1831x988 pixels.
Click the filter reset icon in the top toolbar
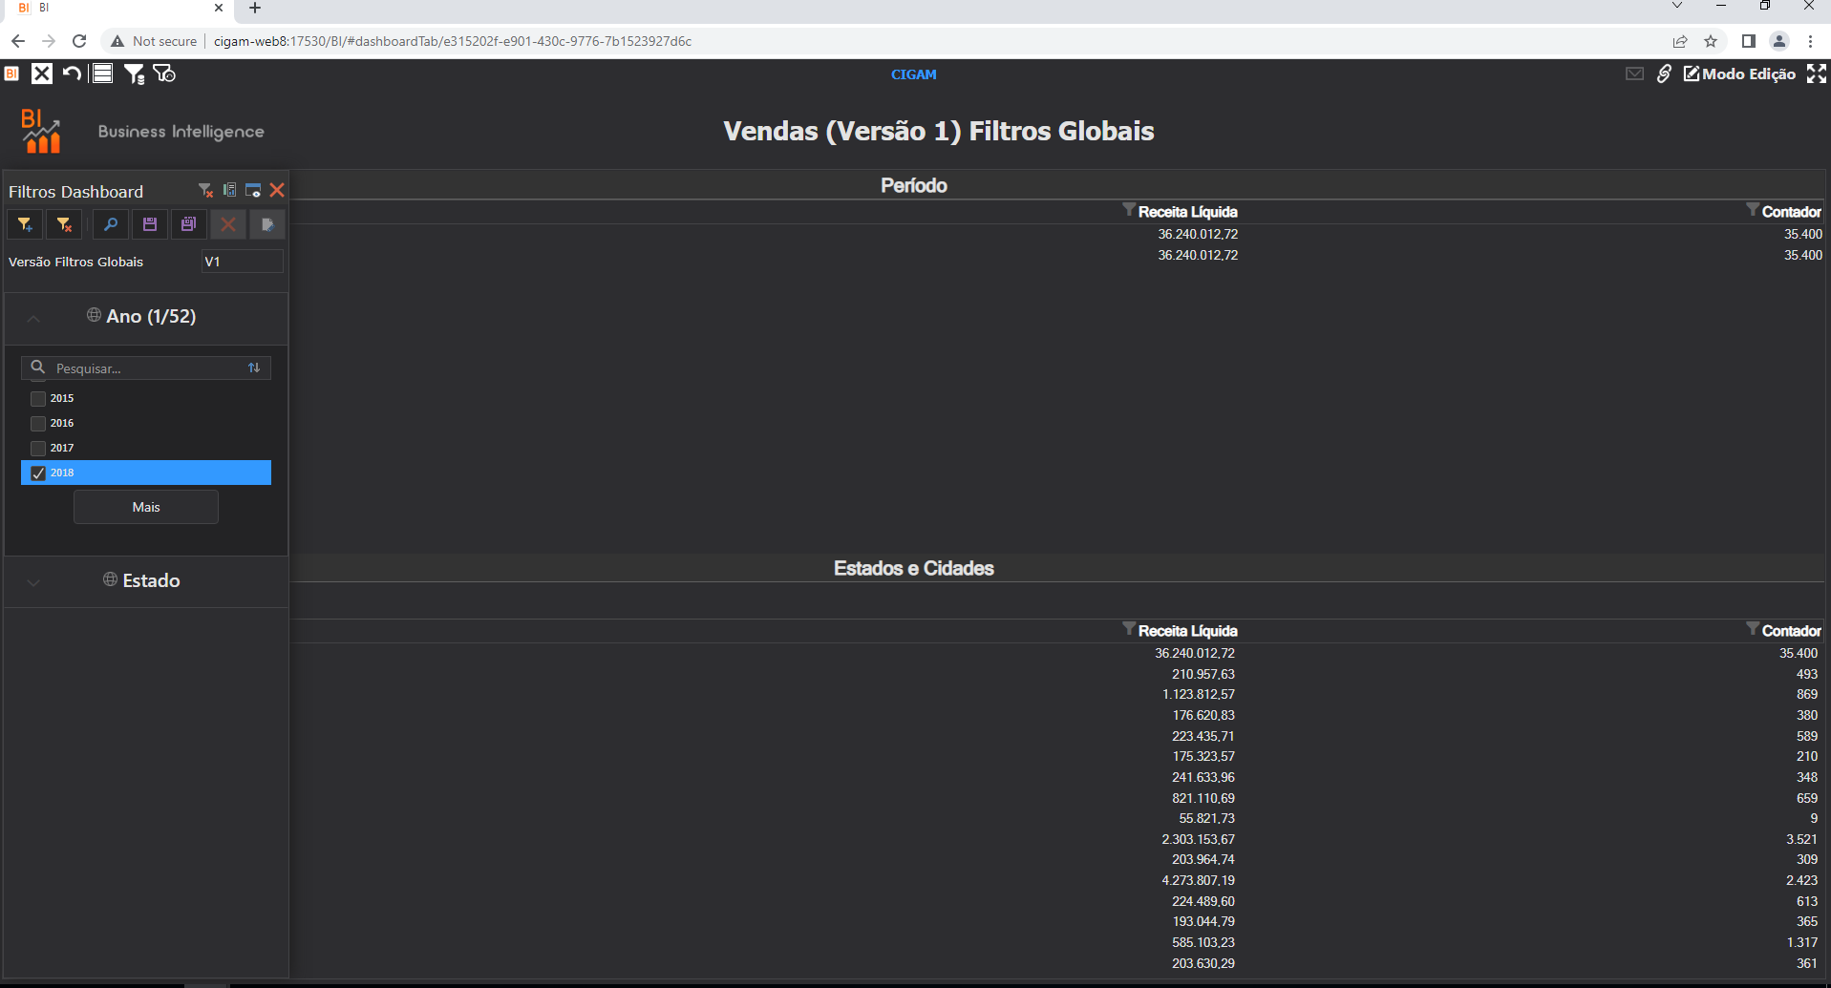pyautogui.click(x=164, y=74)
